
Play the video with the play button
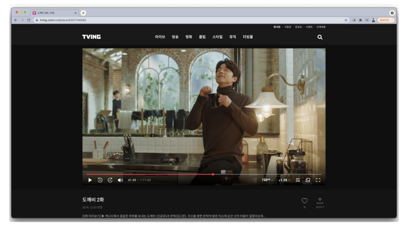90,180
